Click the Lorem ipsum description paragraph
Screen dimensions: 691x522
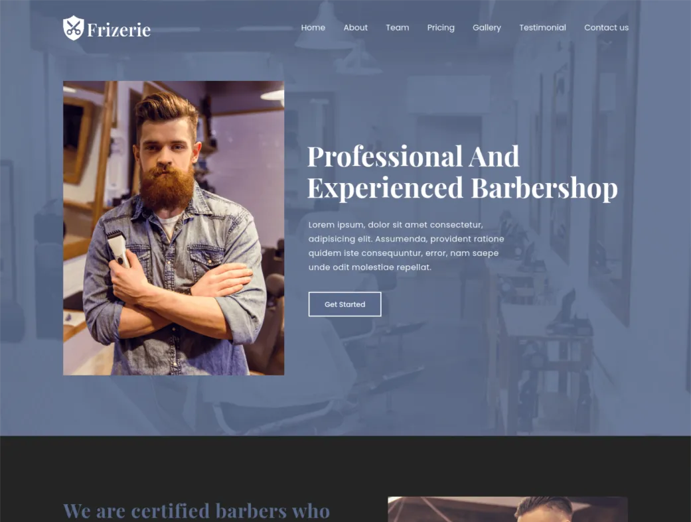click(x=406, y=246)
